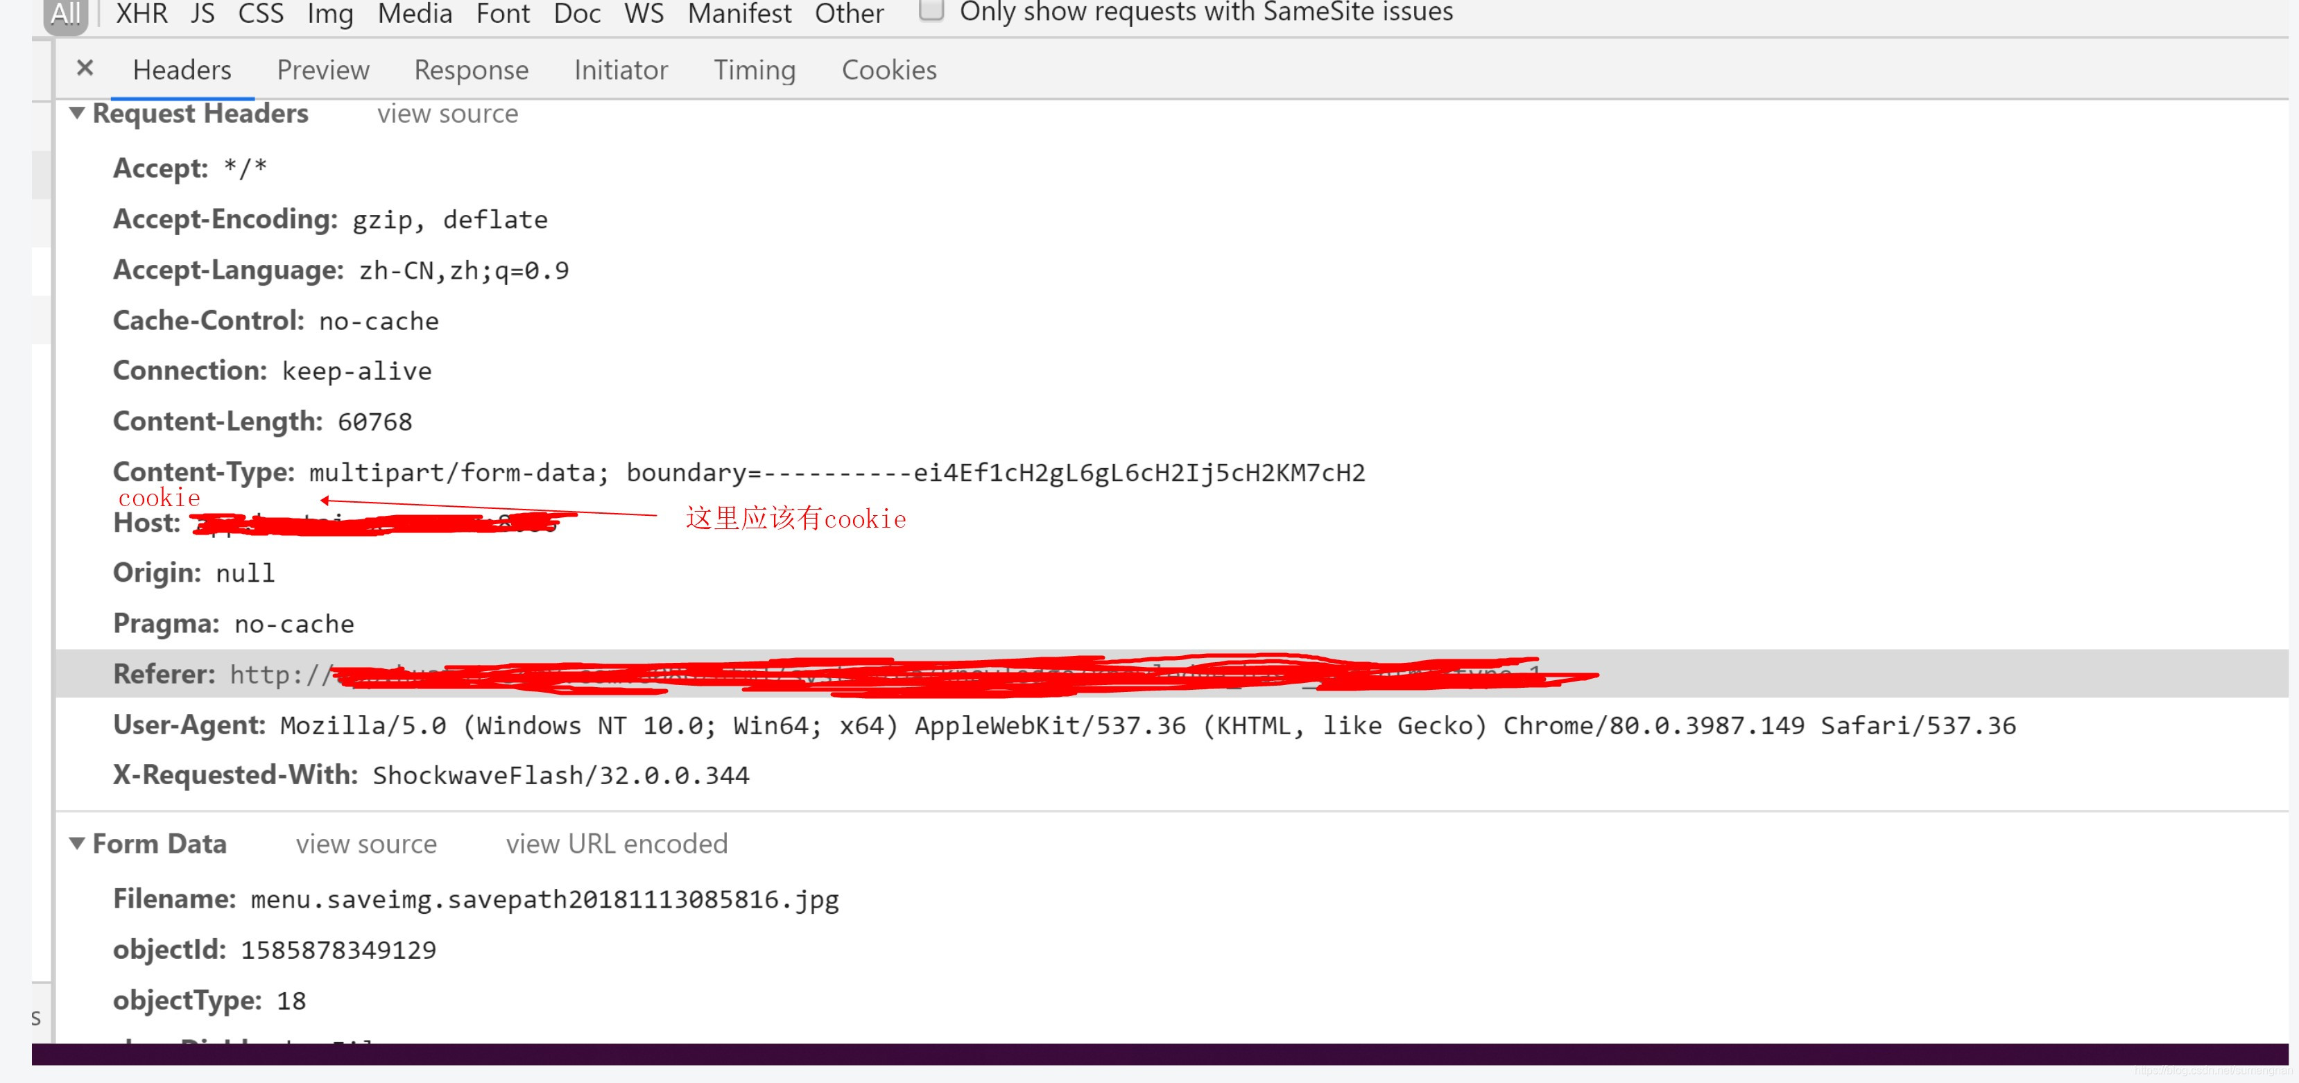The width and height of the screenshot is (2299, 1083).
Task: Filter network requests by Img
Action: (x=329, y=13)
